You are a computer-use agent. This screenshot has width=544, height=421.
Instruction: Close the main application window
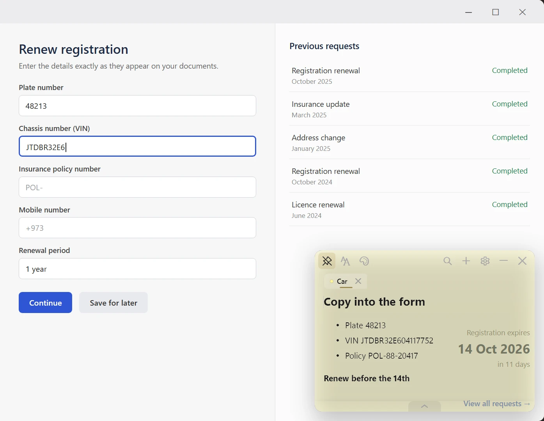(x=523, y=12)
